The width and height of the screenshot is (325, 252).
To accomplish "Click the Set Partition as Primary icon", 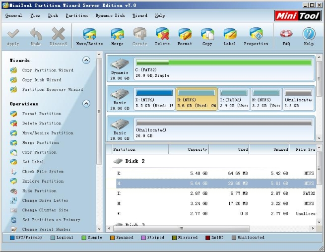I will tap(14, 220).
